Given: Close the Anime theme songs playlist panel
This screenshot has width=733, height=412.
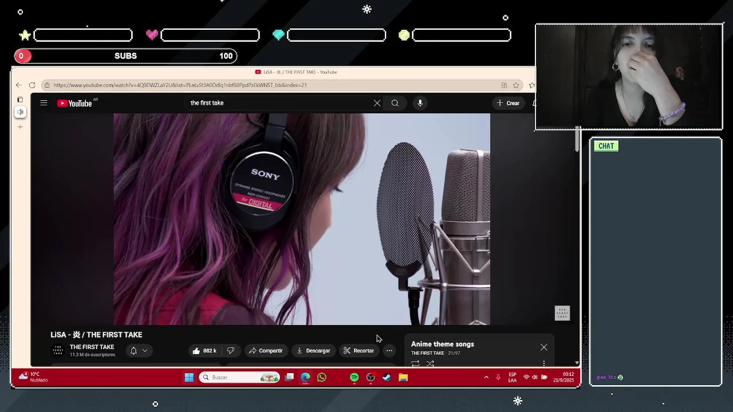Looking at the screenshot, I should tap(544, 347).
